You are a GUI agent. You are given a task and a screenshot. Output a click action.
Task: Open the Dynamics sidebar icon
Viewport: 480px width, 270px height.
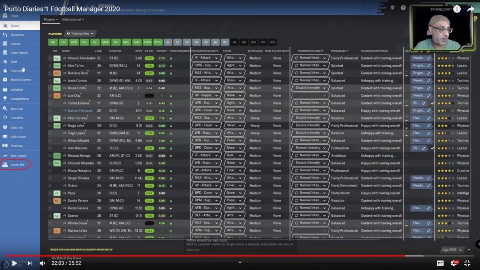click(5, 35)
